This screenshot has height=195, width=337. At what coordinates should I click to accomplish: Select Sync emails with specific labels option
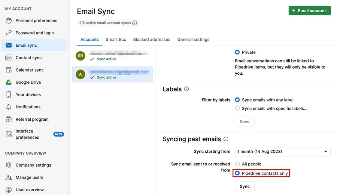coord(237,108)
